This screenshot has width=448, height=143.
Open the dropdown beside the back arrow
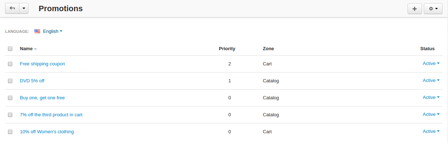point(23,9)
